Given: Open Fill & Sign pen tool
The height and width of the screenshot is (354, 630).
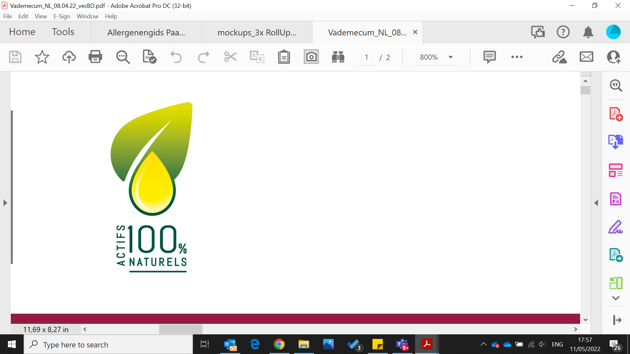Looking at the screenshot, I should tap(616, 227).
